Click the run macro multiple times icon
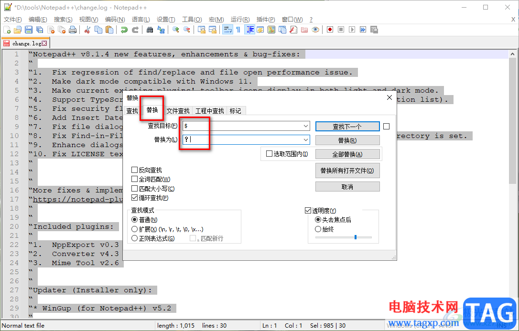 coord(363,30)
